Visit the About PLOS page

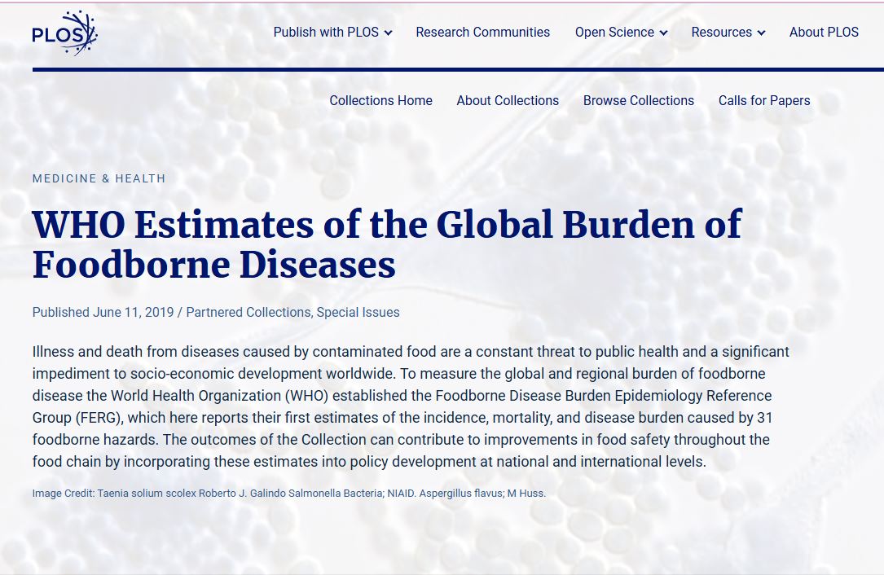coord(824,32)
